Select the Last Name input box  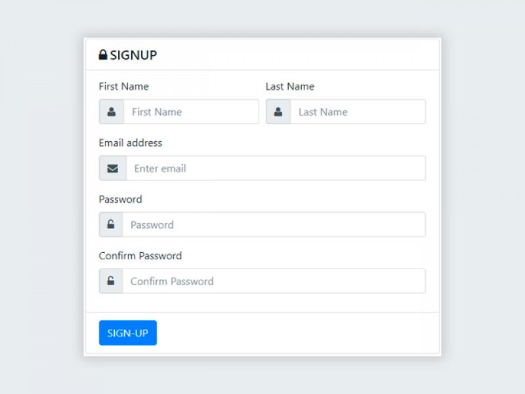click(x=358, y=112)
